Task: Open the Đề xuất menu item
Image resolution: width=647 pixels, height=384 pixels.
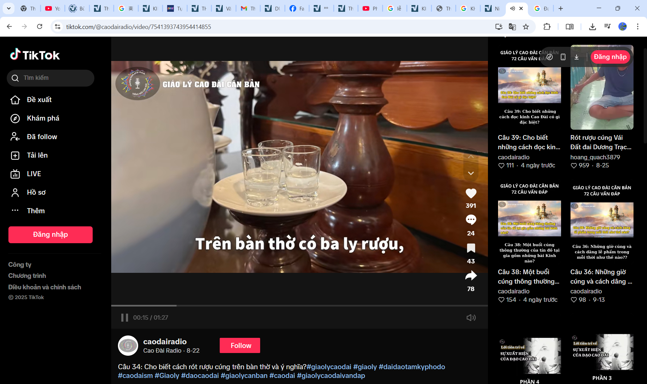Action: pos(39,100)
